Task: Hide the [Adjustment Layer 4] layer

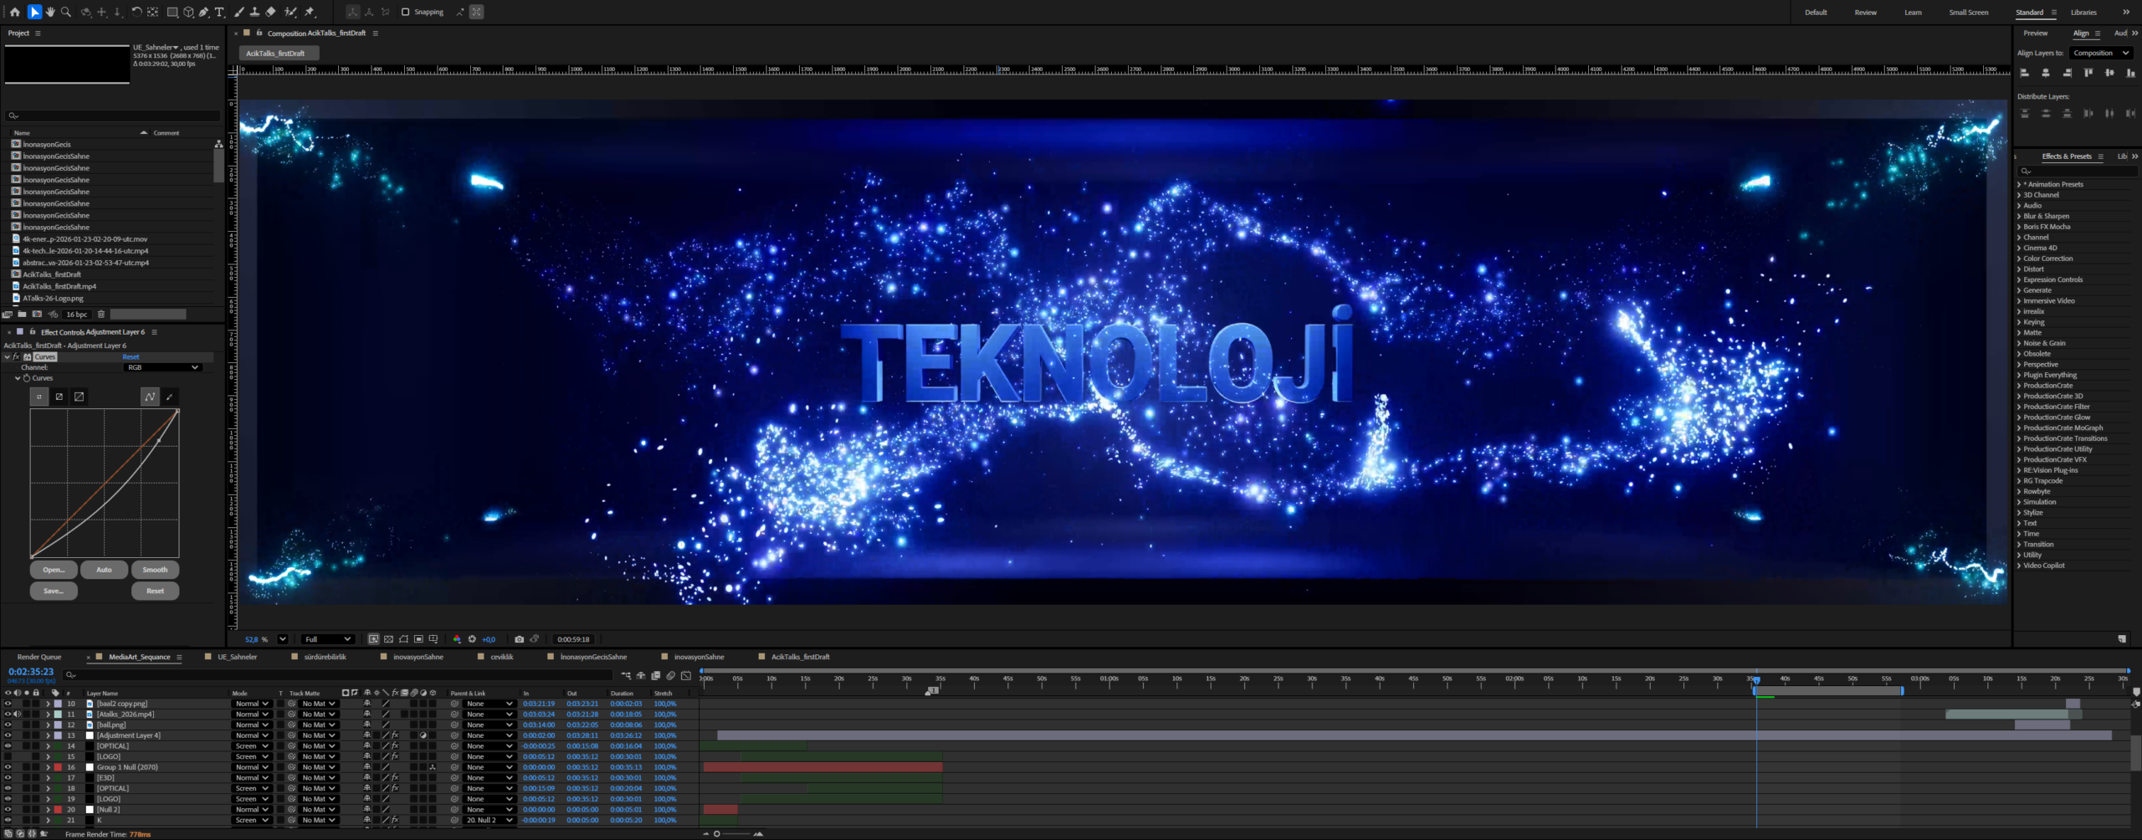Action: [x=8, y=735]
